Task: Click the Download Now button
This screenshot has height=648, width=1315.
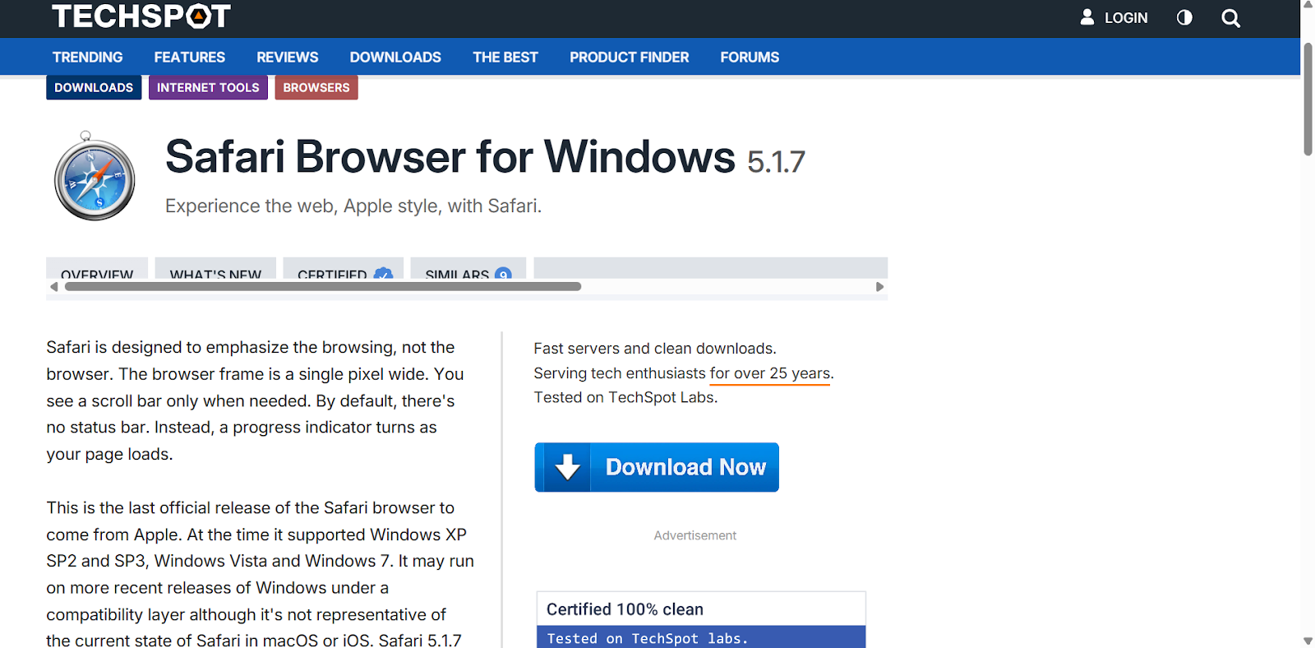Action: tap(657, 467)
